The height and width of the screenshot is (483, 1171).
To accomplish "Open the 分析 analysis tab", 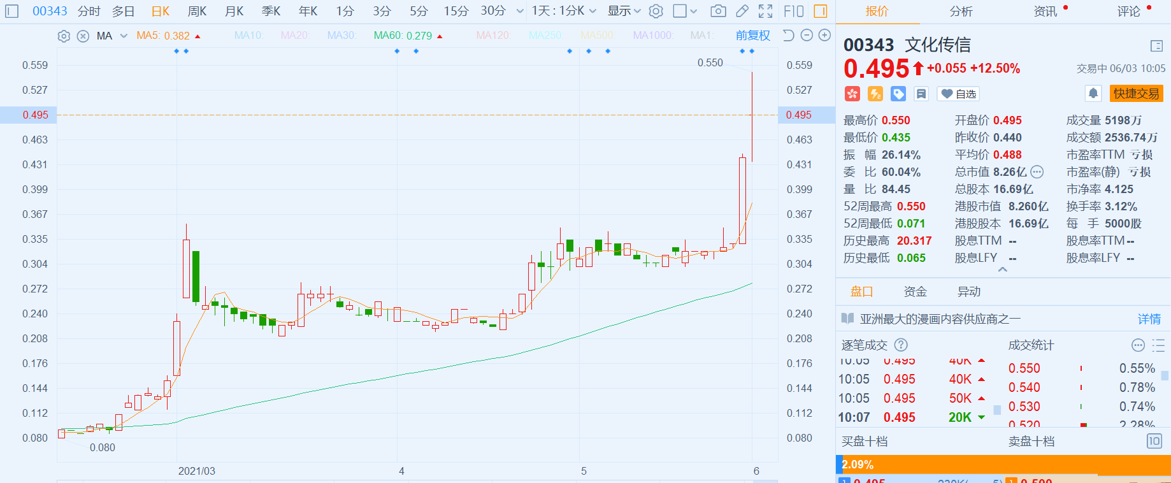I will [x=961, y=11].
